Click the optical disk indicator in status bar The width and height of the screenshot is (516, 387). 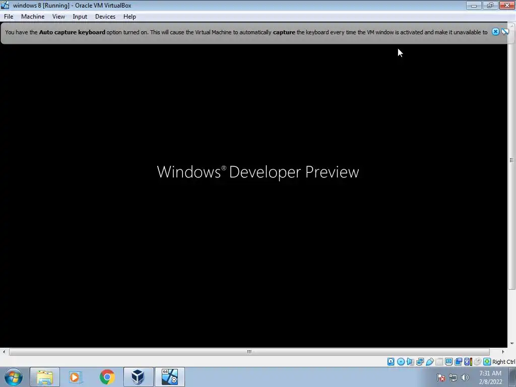pyautogui.click(x=401, y=362)
